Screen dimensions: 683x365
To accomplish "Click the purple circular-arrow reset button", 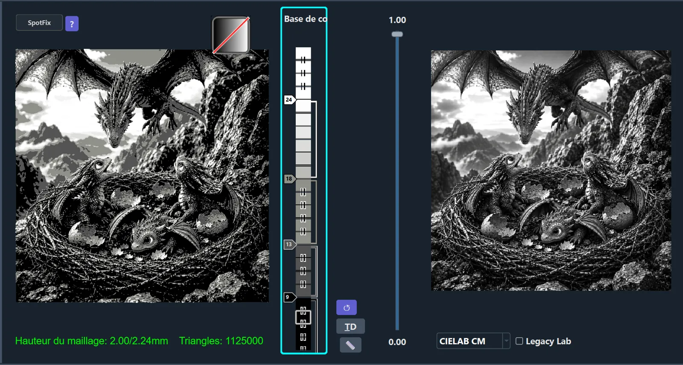I will (347, 308).
